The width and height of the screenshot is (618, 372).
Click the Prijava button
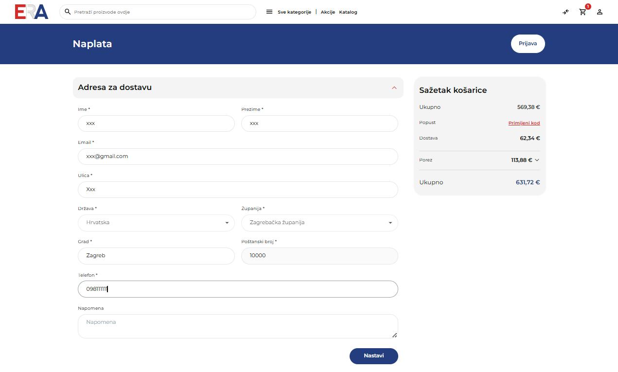coord(528,44)
